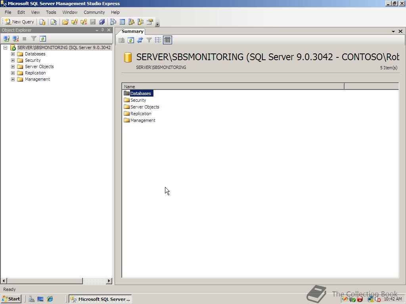This screenshot has width=406, height=304.
Task: Click the Save All icon
Action: click(x=102, y=22)
